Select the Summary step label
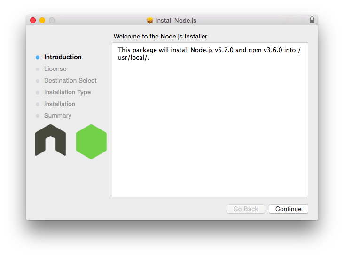The image size is (344, 258). [x=58, y=116]
